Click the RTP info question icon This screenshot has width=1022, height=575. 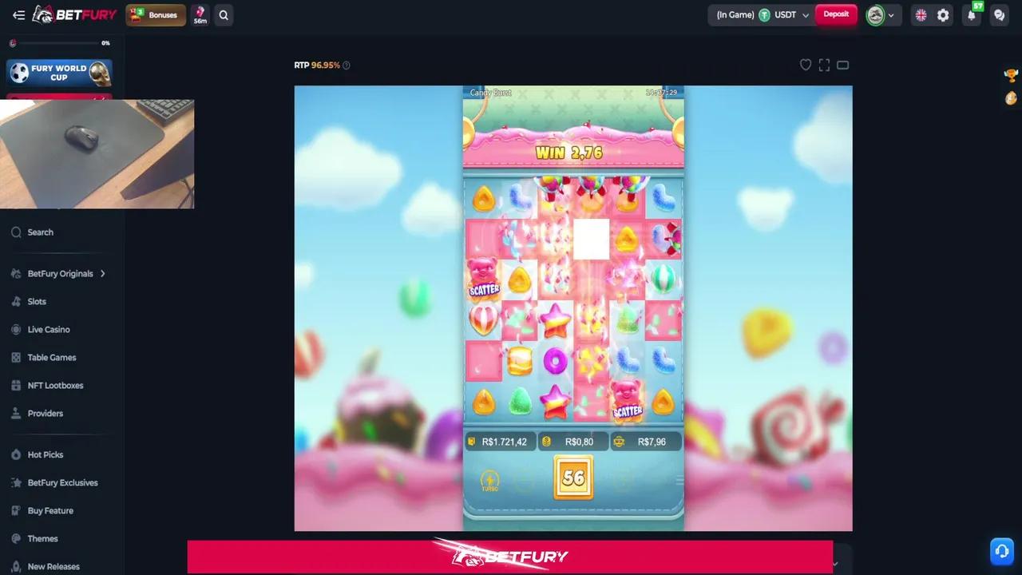(x=346, y=65)
